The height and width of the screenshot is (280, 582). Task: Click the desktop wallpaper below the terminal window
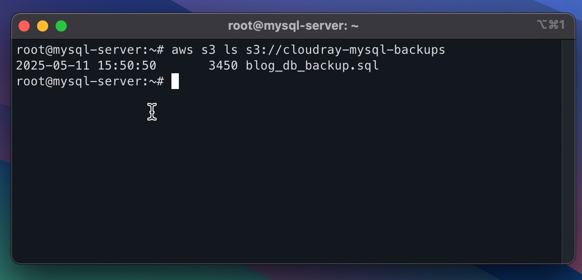(x=291, y=274)
